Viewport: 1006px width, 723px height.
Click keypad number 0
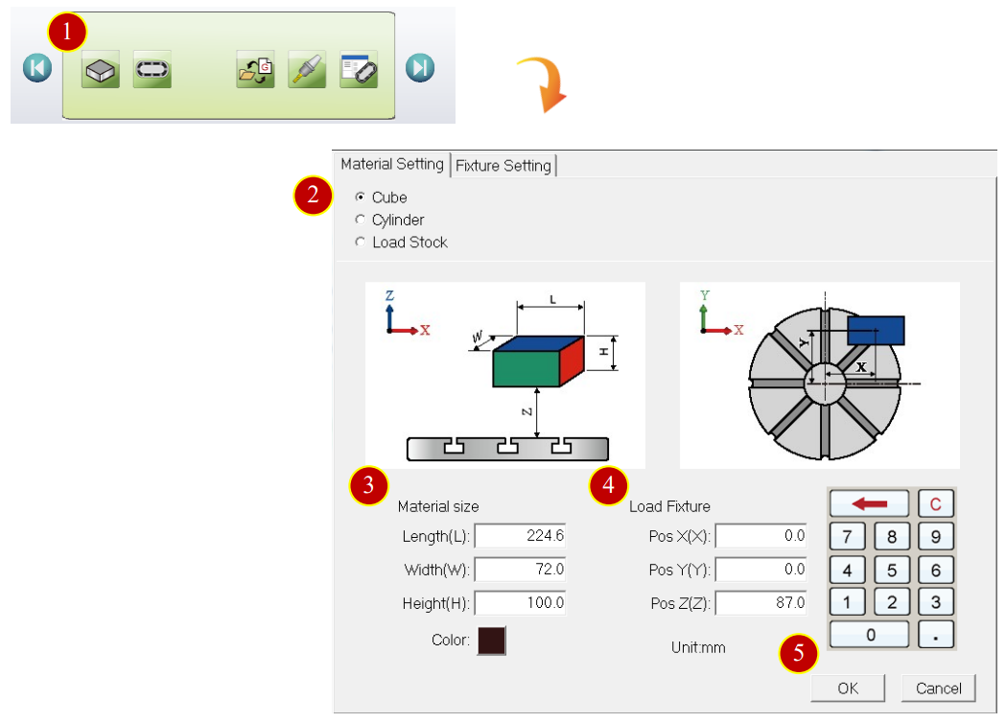[870, 635]
